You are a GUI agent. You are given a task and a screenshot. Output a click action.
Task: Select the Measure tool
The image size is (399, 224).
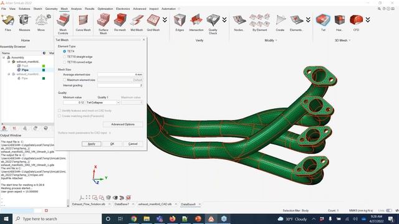point(24,22)
